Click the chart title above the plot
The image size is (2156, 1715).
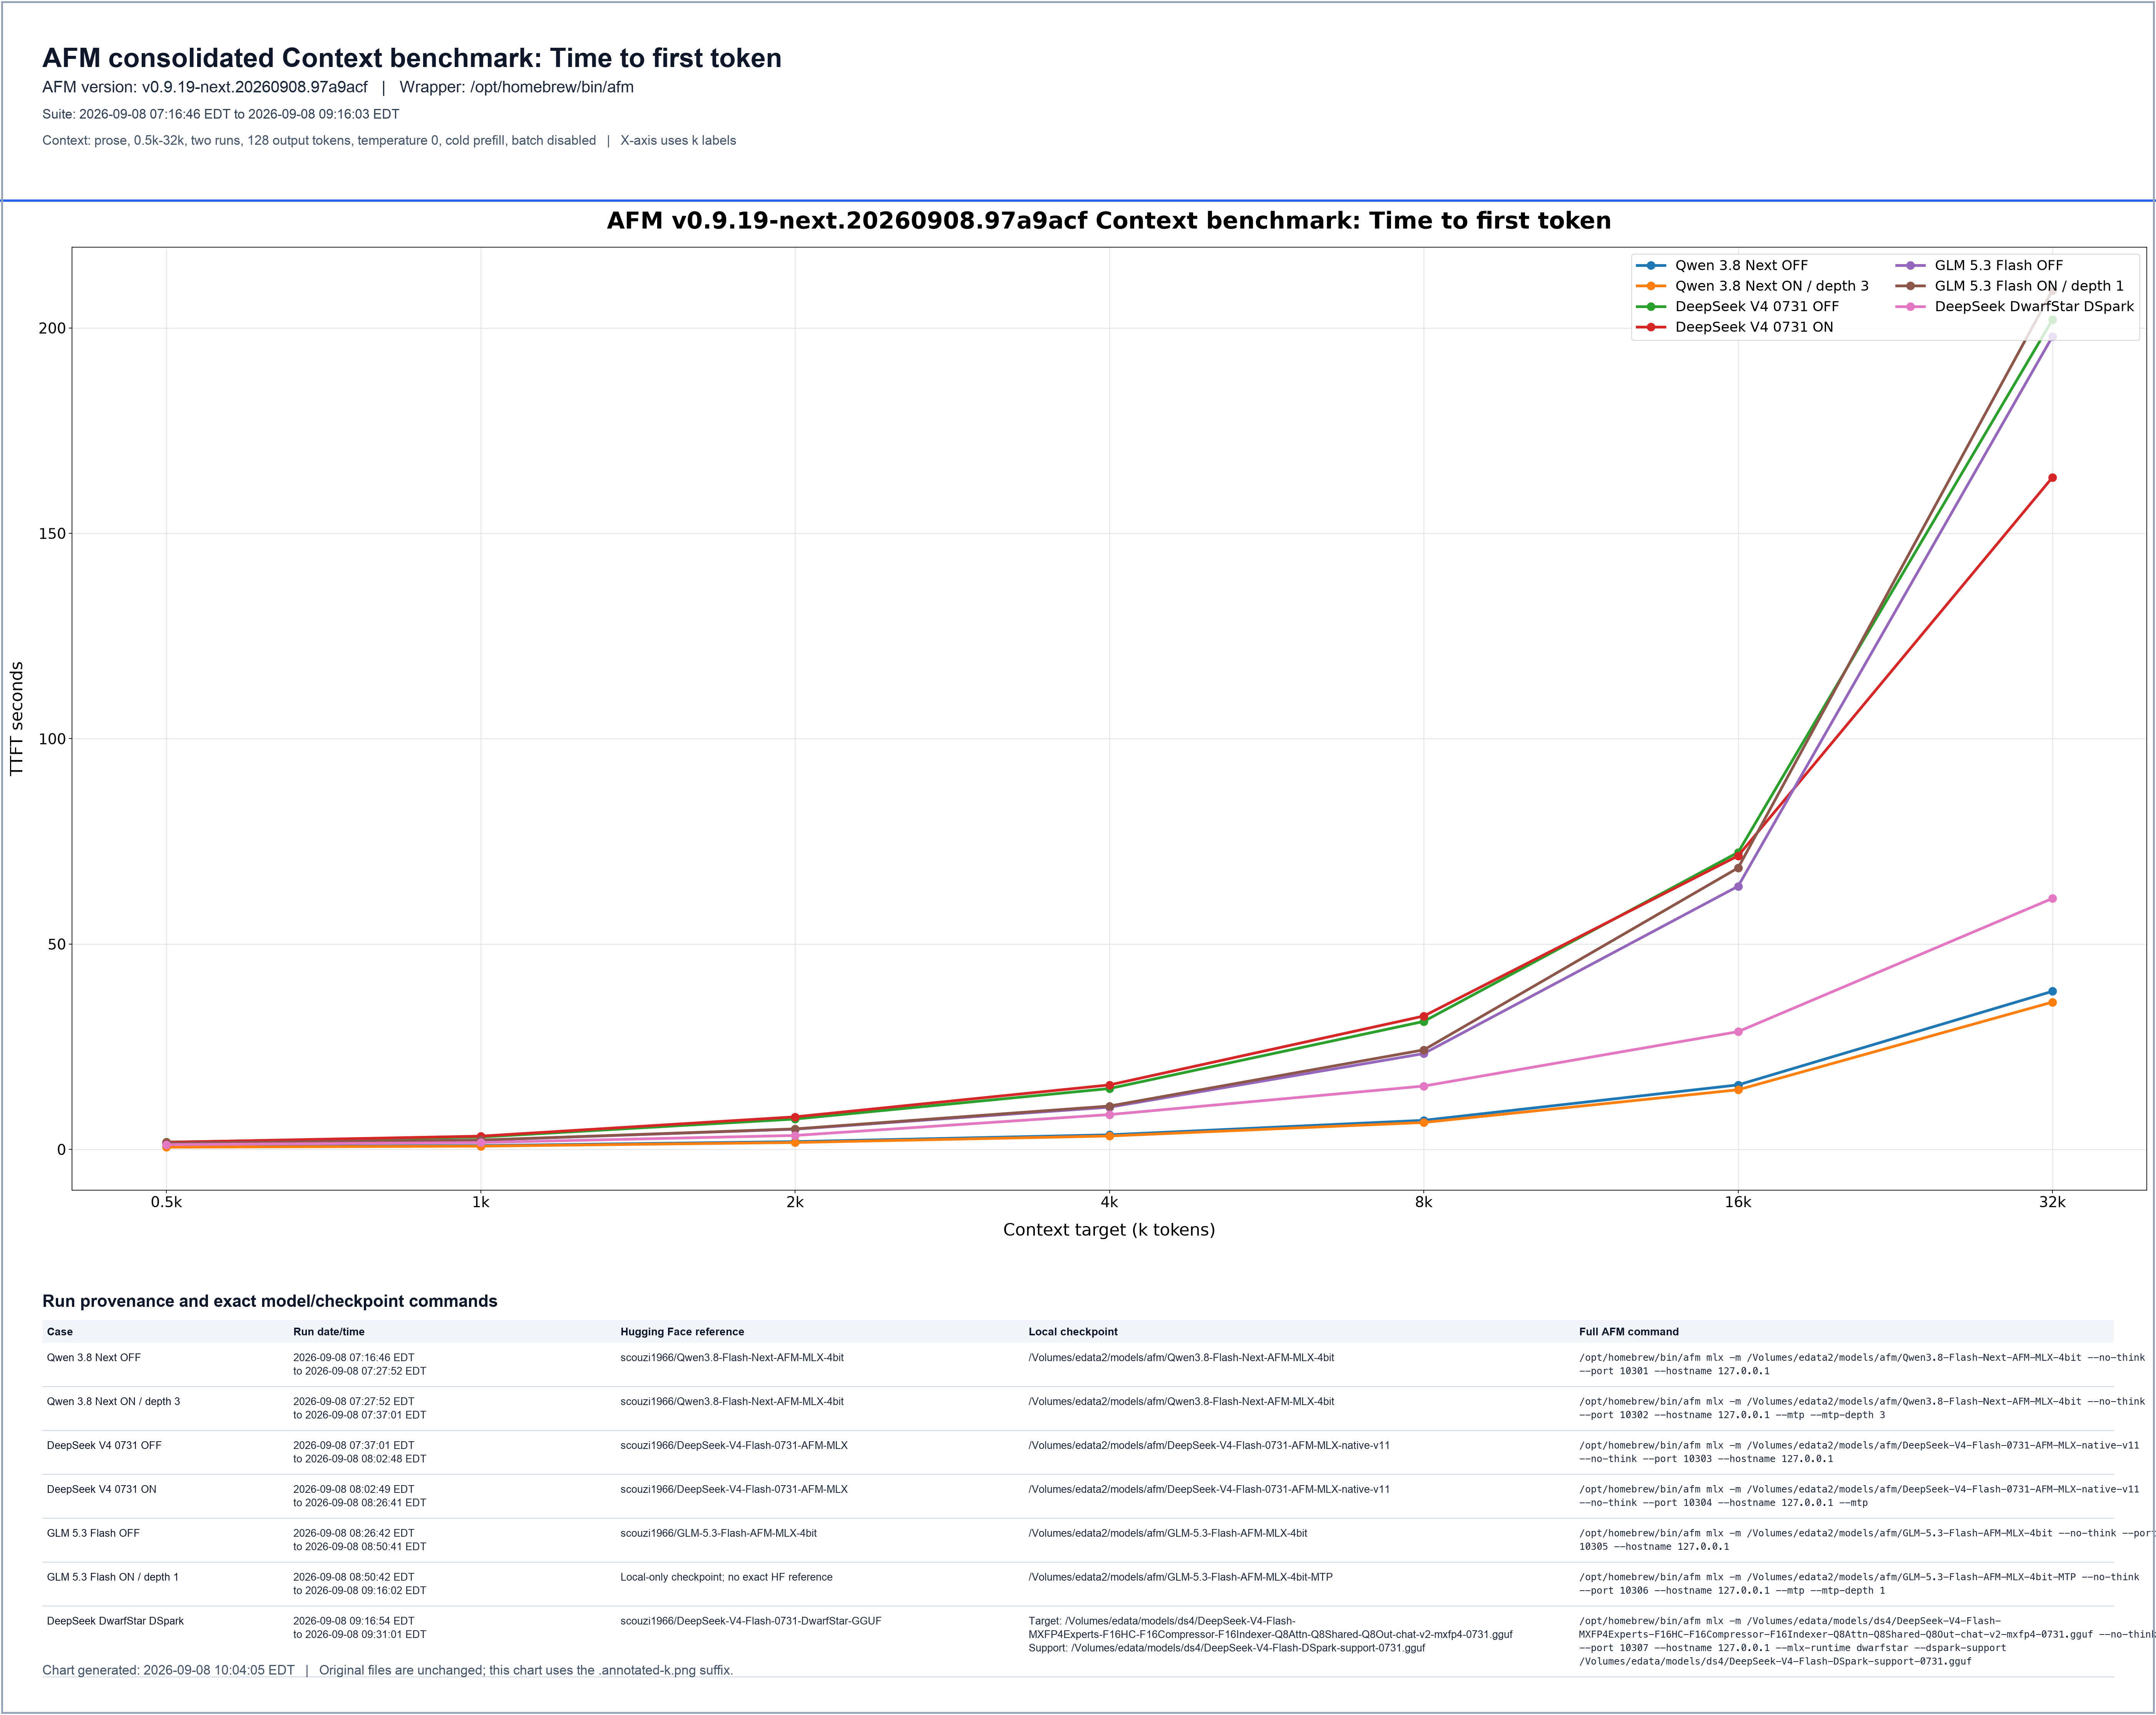point(1109,221)
